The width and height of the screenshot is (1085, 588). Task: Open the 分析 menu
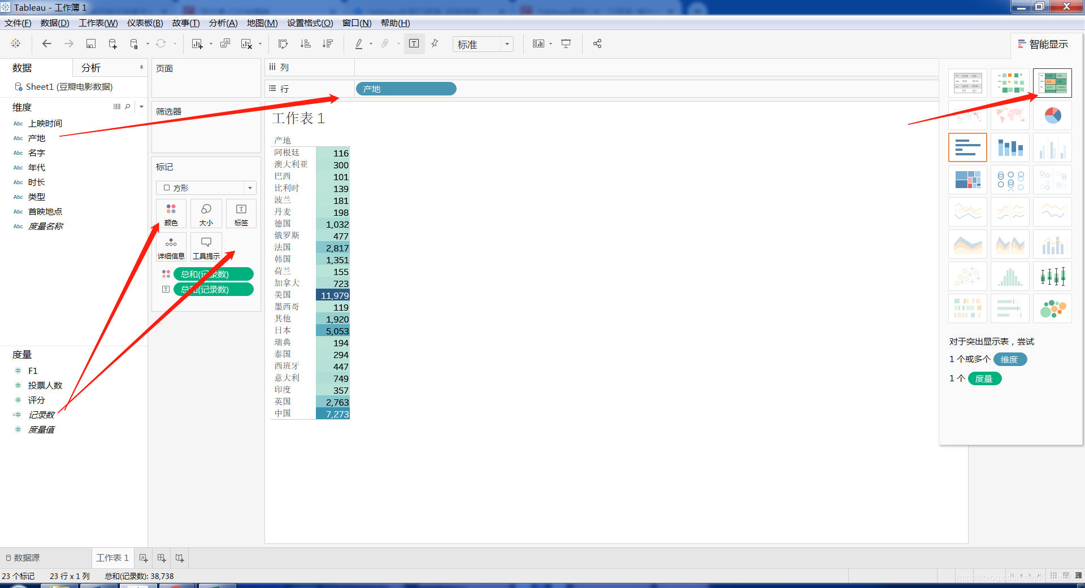223,23
